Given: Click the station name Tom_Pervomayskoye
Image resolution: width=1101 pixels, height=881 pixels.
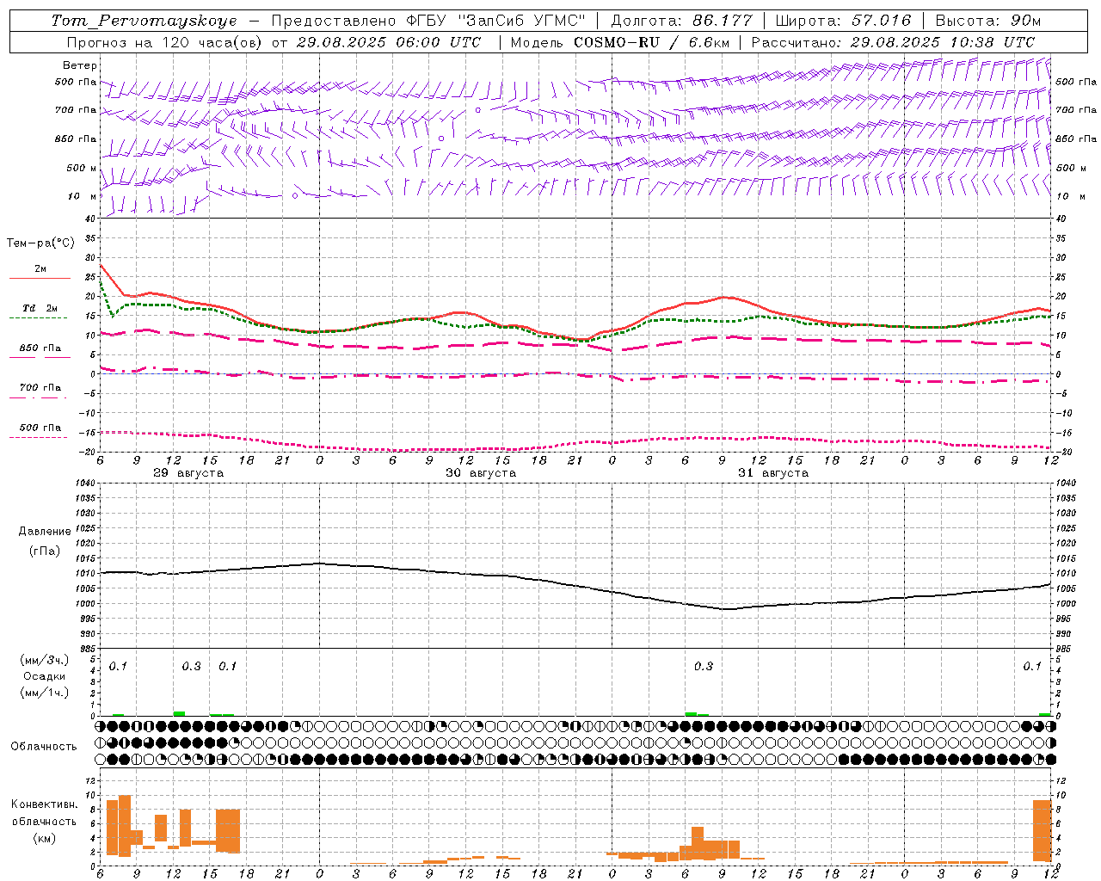Looking at the screenshot, I should tap(144, 21).
